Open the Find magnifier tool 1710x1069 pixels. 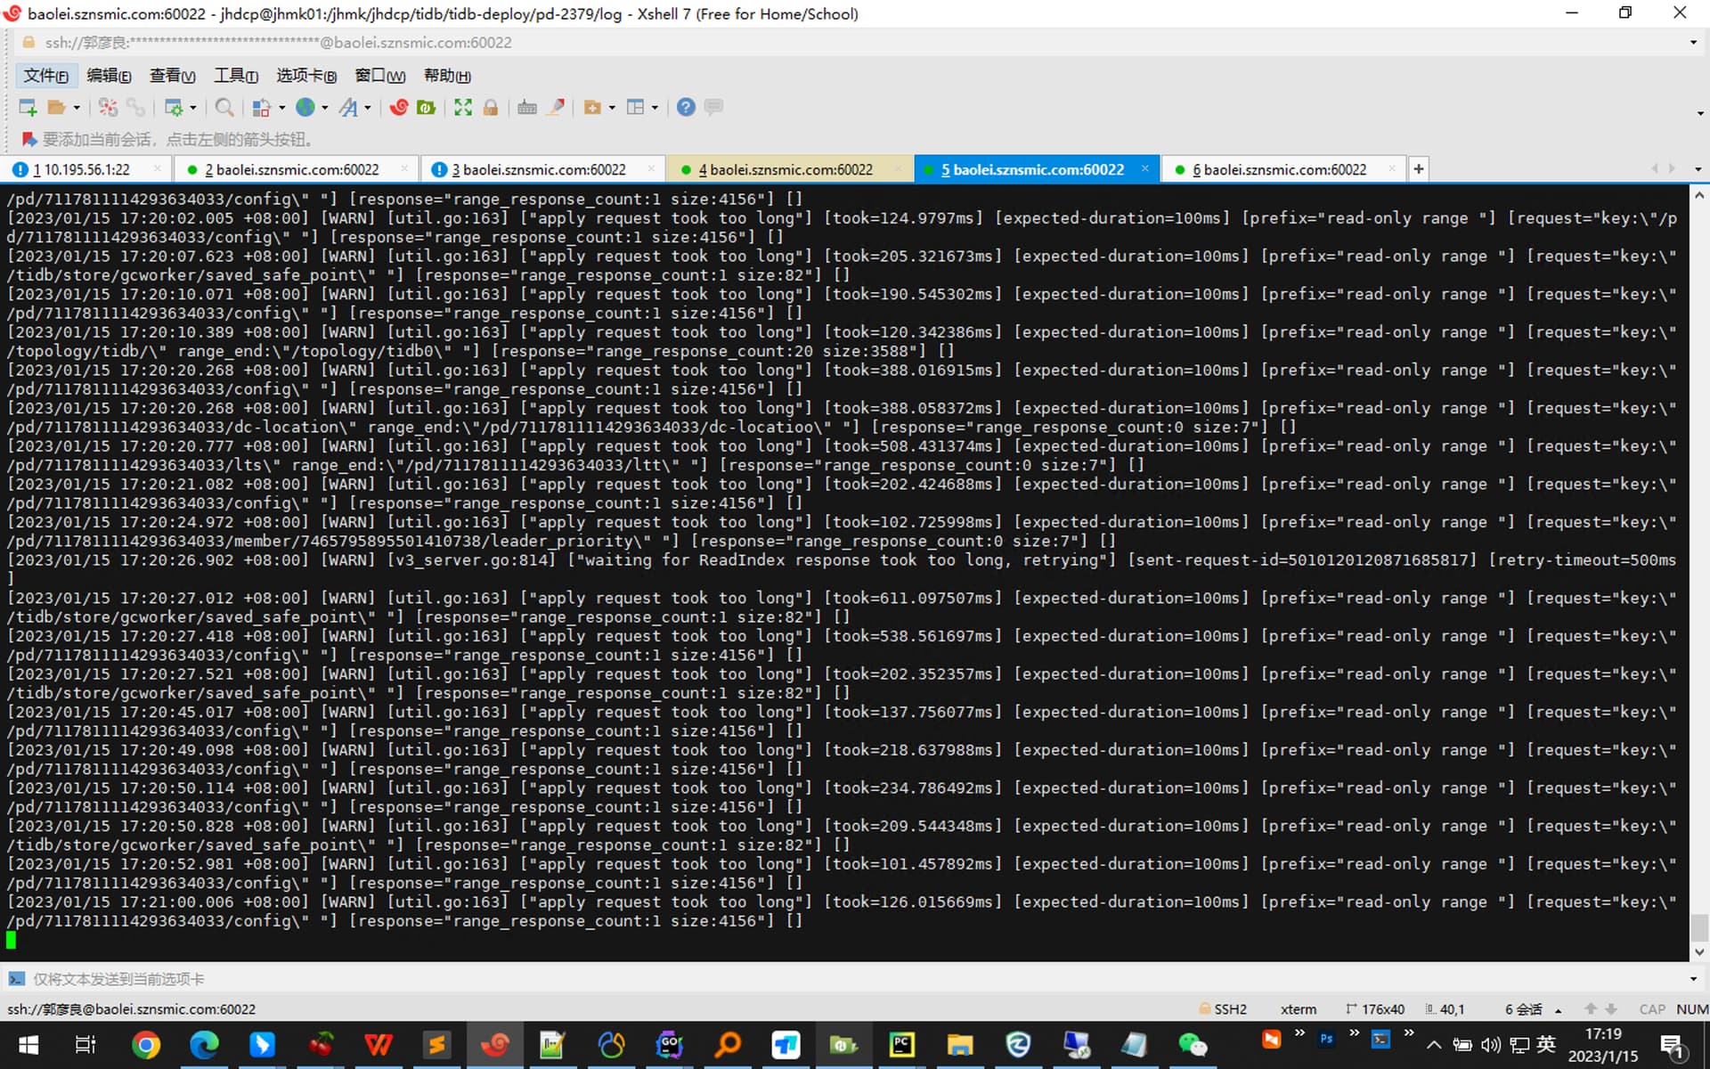pyautogui.click(x=224, y=108)
